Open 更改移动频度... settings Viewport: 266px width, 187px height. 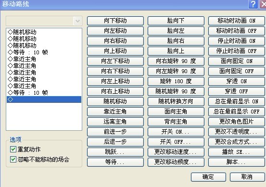[176, 162]
